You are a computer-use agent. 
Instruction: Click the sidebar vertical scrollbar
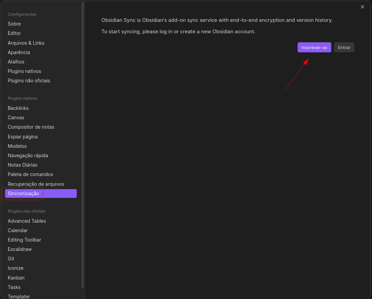[x=82, y=145]
